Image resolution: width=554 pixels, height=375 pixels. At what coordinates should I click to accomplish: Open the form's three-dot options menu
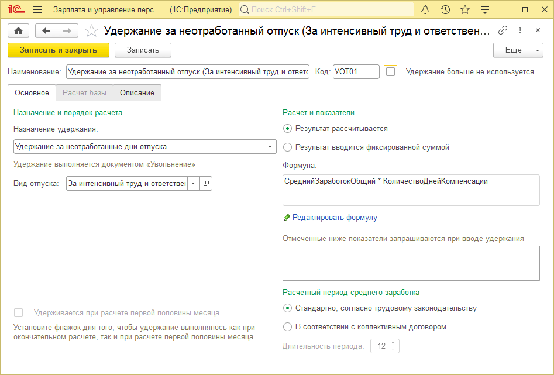tap(520, 30)
